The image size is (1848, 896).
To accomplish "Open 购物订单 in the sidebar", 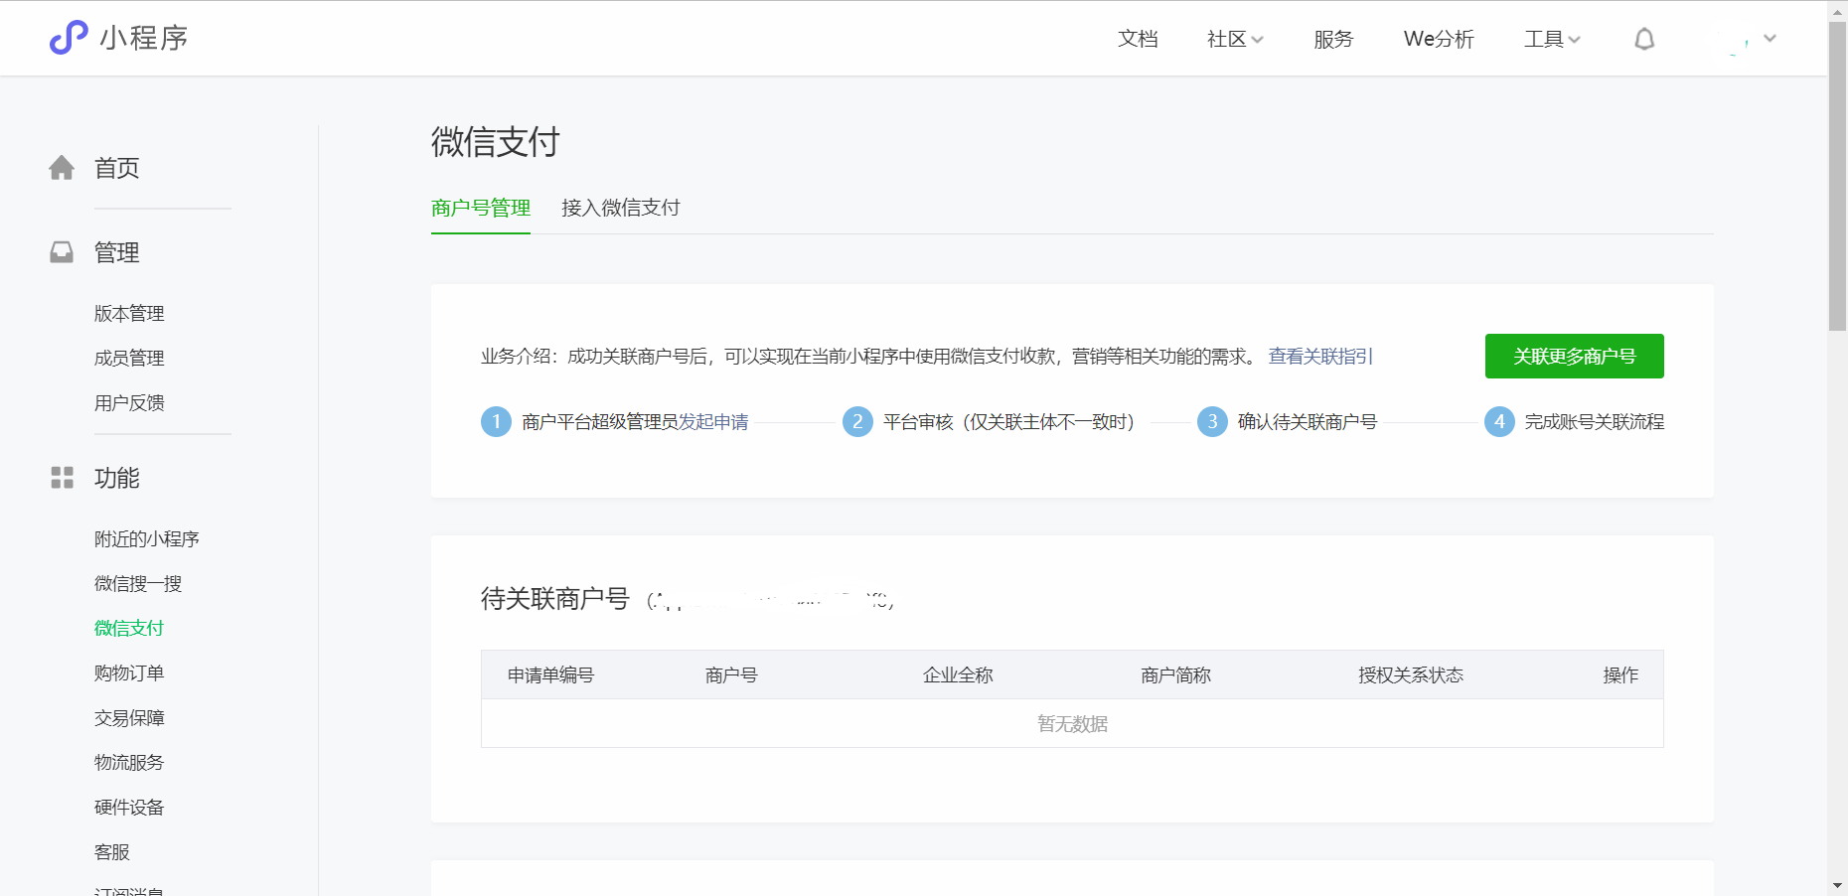I will (129, 673).
